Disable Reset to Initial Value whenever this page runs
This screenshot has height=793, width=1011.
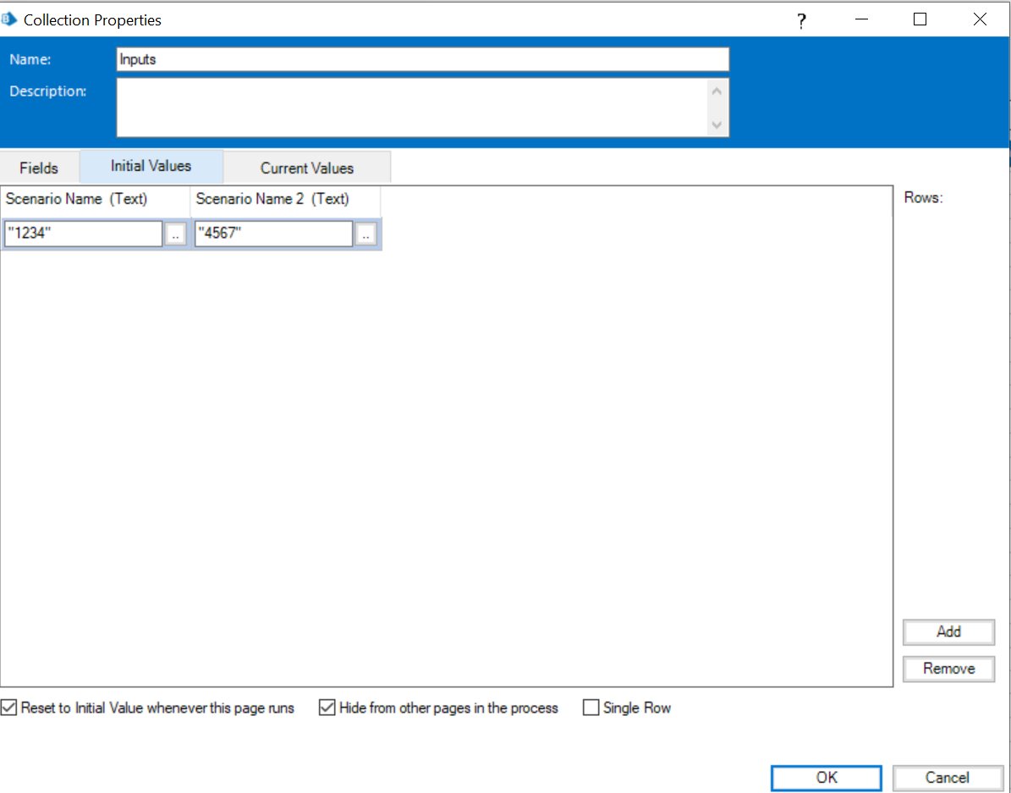tap(9, 708)
